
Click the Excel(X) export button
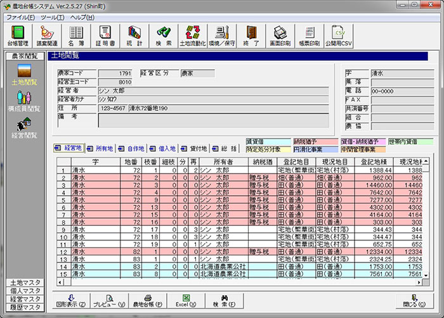tap(186, 300)
